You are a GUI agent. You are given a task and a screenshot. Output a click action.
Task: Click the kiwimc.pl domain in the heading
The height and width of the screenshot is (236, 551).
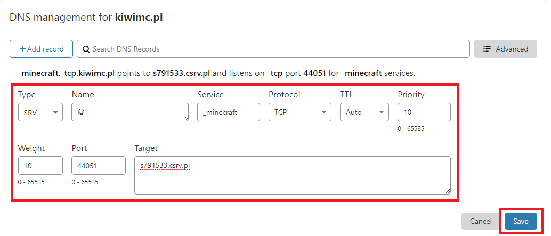139,17
